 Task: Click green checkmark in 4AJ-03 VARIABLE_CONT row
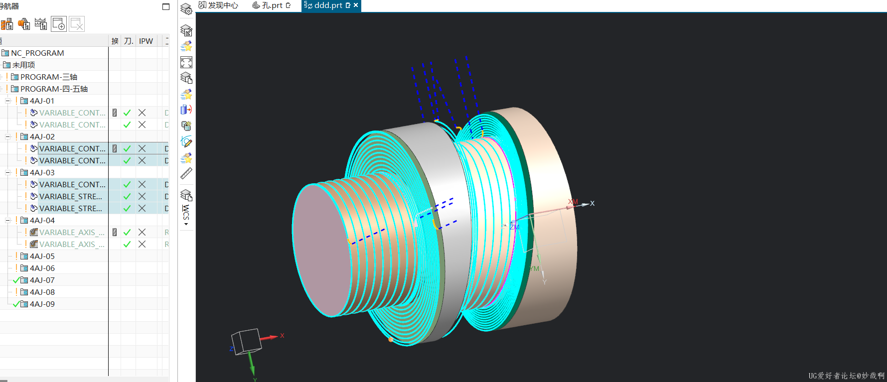(127, 184)
